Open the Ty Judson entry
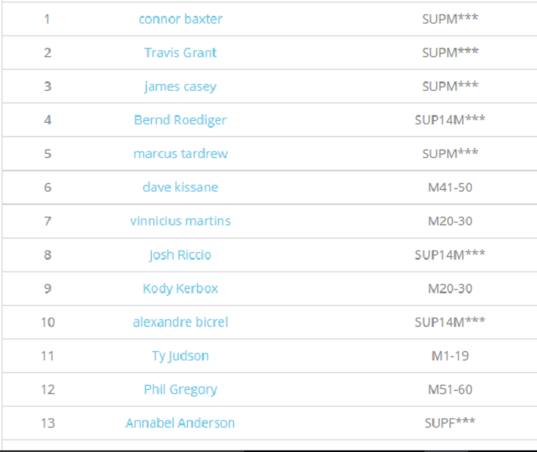This screenshot has width=537, height=452. pyautogui.click(x=180, y=355)
